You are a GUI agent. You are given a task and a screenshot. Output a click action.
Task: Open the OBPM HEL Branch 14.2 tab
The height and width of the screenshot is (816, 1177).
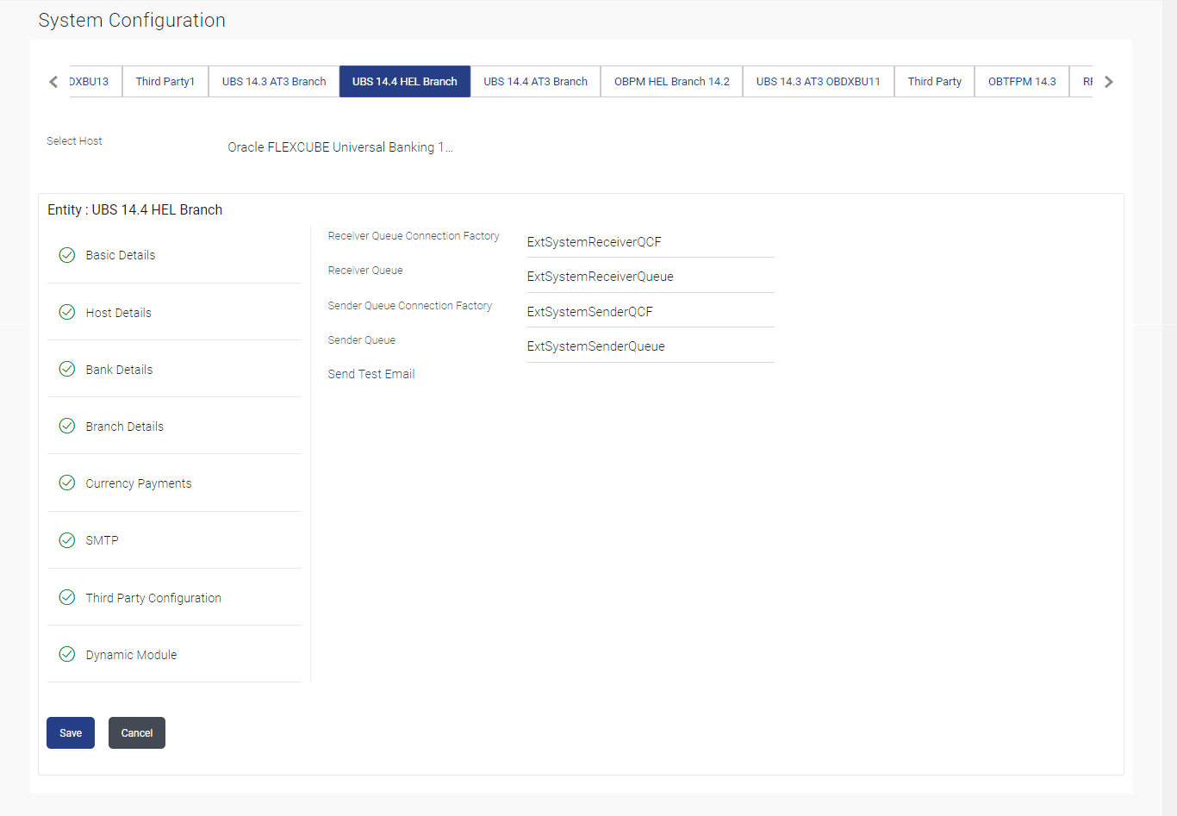point(672,82)
